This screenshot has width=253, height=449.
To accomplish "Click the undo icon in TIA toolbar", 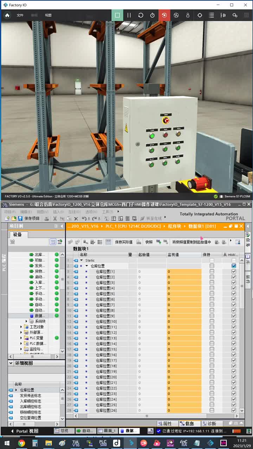I will (x=84, y=218).
